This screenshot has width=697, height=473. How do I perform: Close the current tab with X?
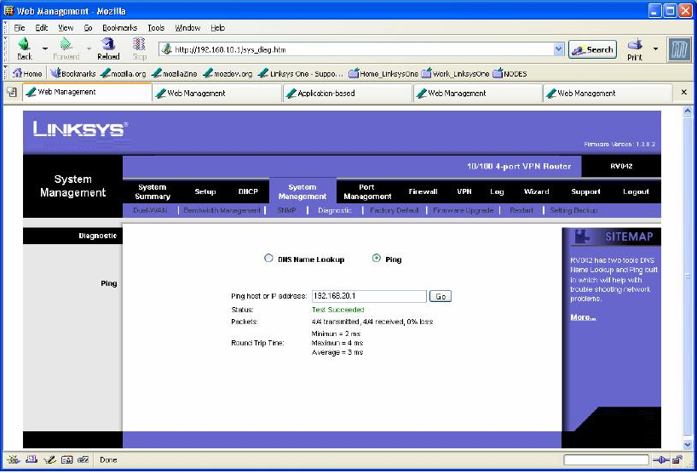683,92
